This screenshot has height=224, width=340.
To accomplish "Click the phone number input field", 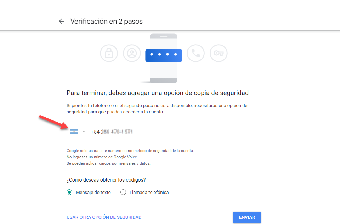I will click(120, 132).
